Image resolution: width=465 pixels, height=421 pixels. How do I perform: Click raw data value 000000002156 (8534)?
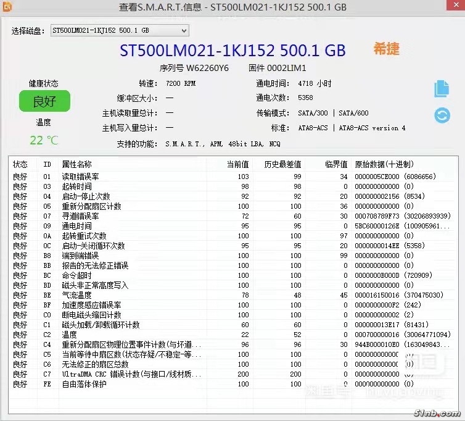(x=390, y=196)
